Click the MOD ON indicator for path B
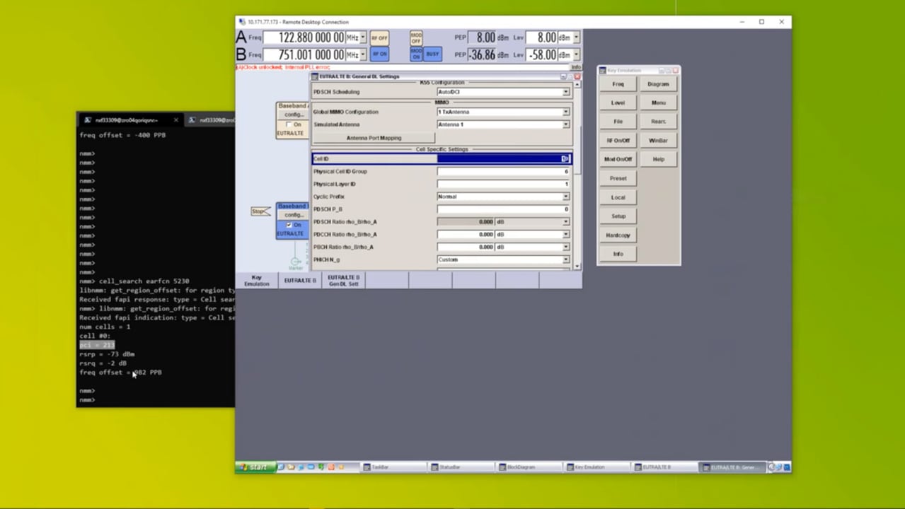 [x=416, y=54]
